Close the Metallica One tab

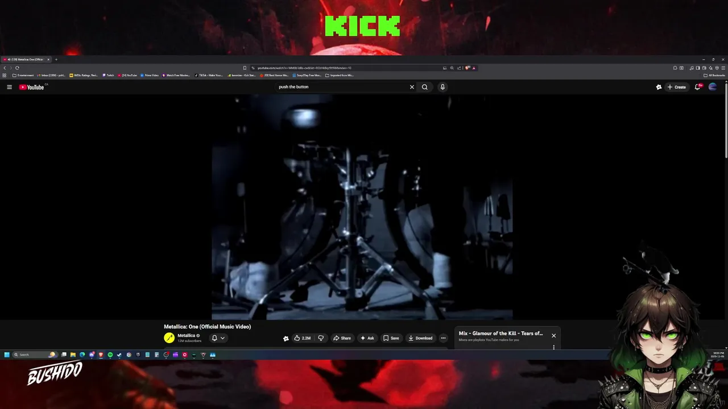[x=48, y=59]
